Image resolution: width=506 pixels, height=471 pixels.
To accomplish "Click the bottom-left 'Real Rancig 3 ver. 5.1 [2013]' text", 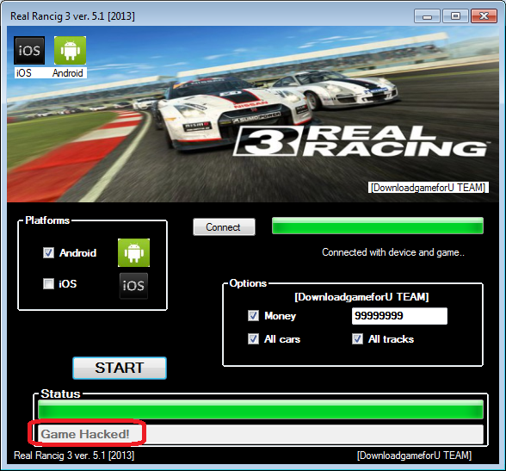I will [74, 456].
